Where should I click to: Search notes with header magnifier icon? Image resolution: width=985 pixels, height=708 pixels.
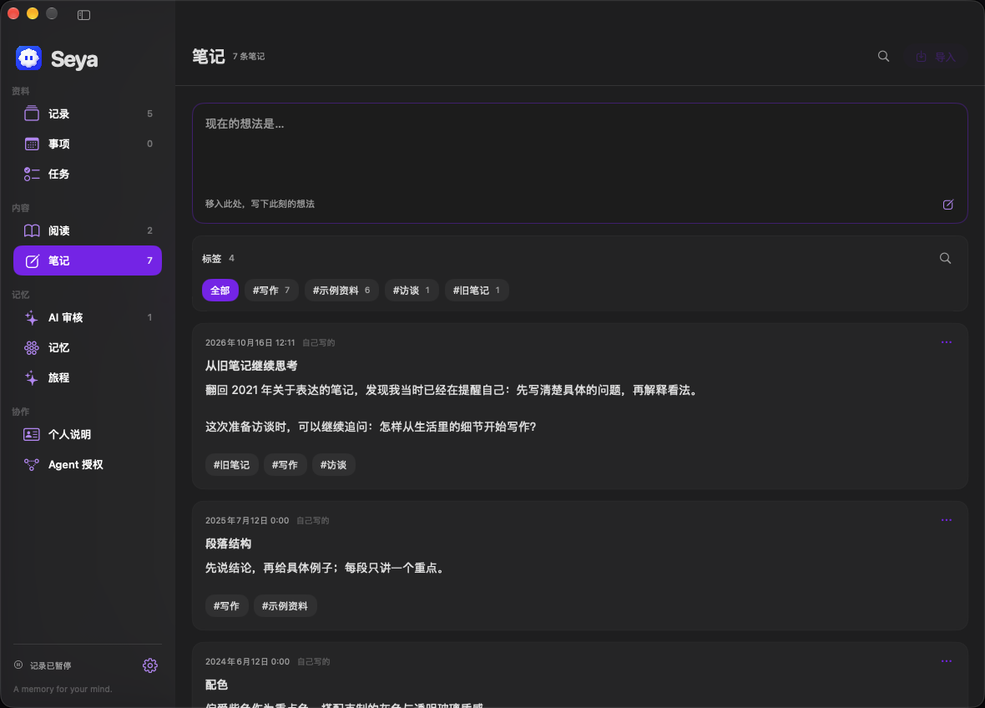(x=883, y=57)
